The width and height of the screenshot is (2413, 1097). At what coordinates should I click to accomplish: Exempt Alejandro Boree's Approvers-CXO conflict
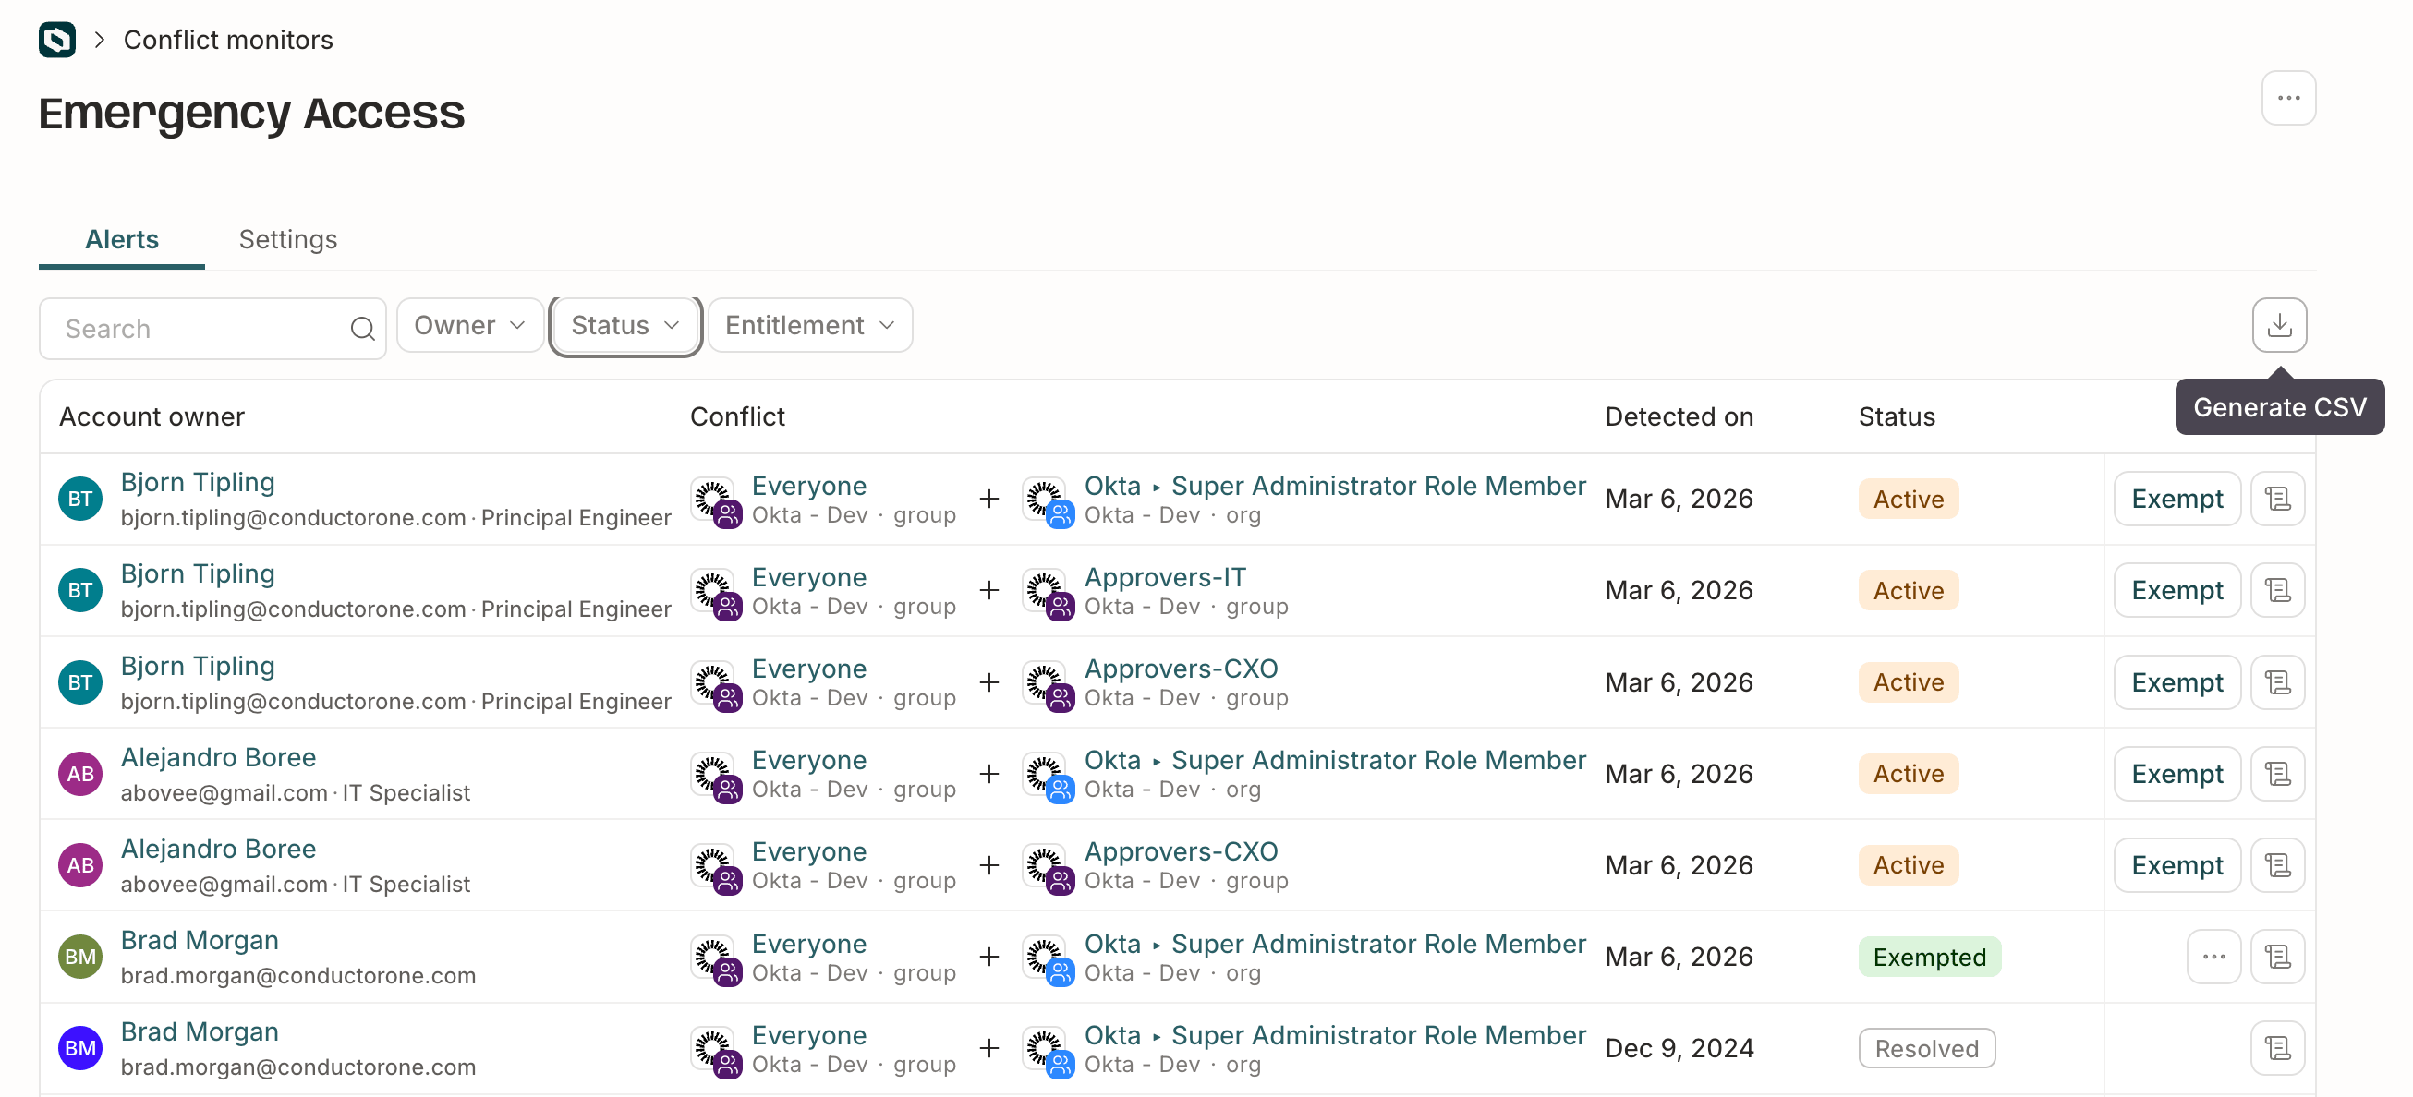pyautogui.click(x=2176, y=865)
